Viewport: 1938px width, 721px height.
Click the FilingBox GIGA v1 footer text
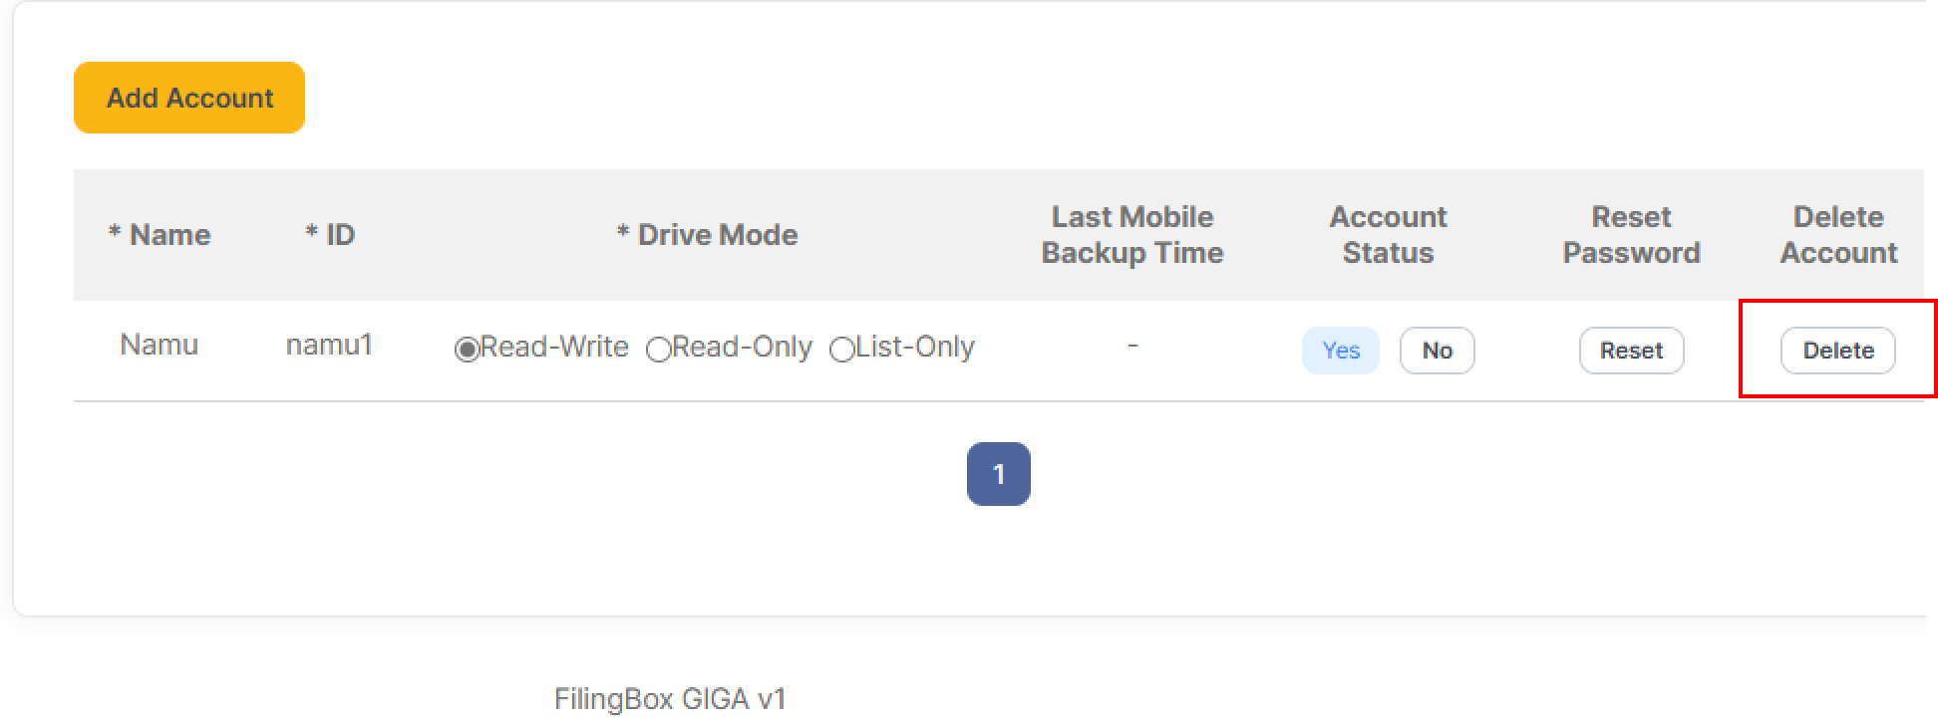coord(669,698)
